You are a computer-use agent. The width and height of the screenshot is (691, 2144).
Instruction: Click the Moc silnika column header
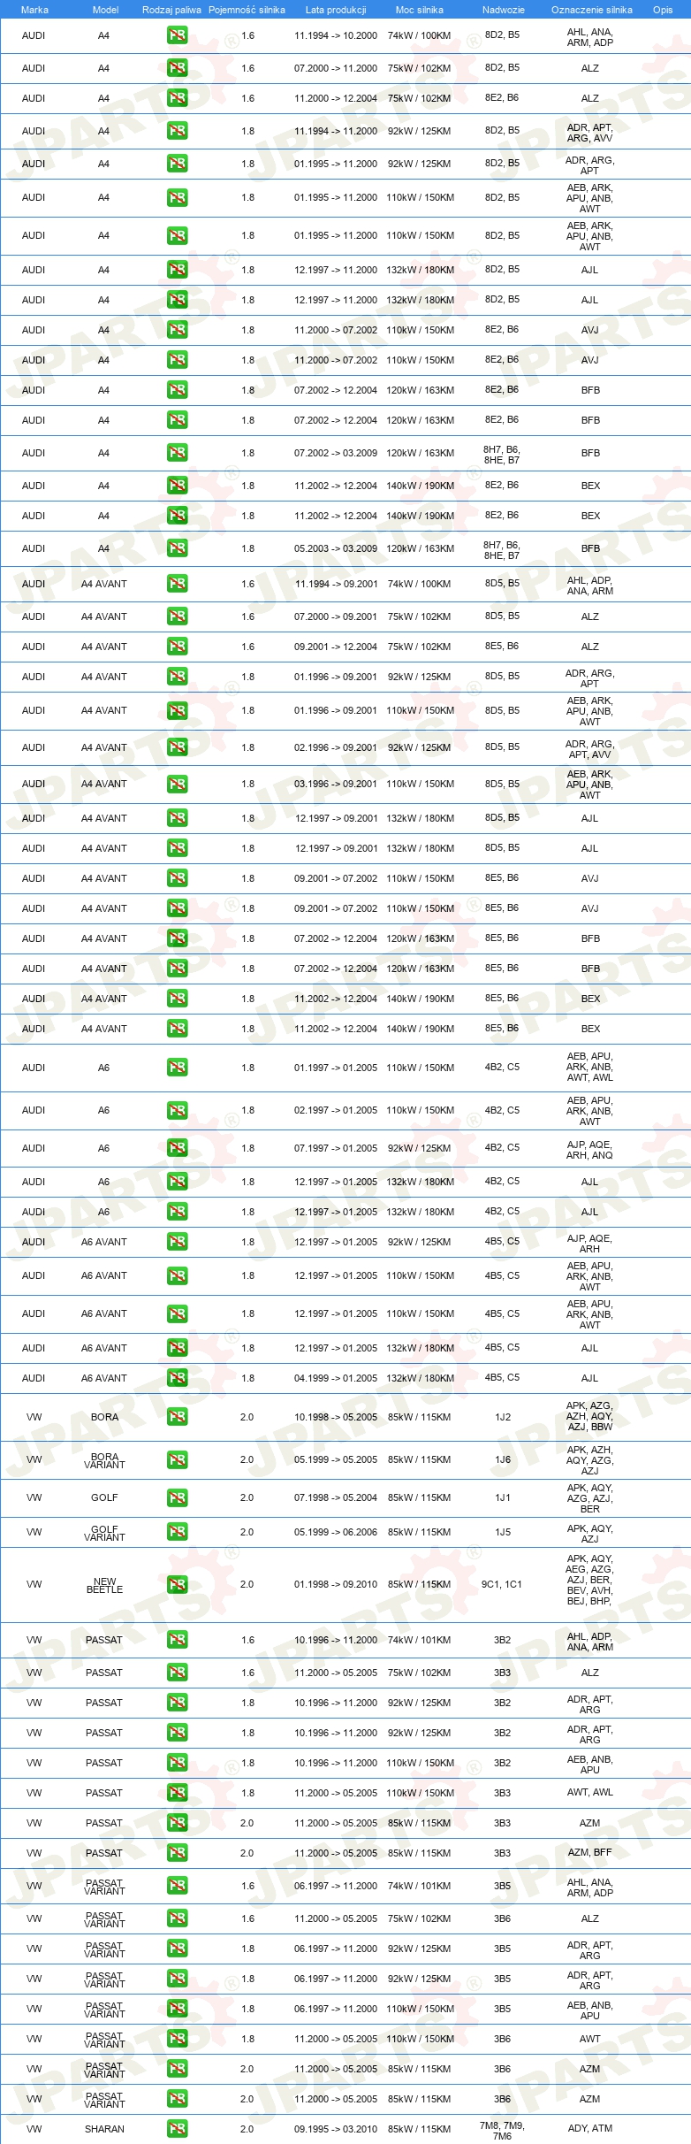pyautogui.click(x=420, y=10)
